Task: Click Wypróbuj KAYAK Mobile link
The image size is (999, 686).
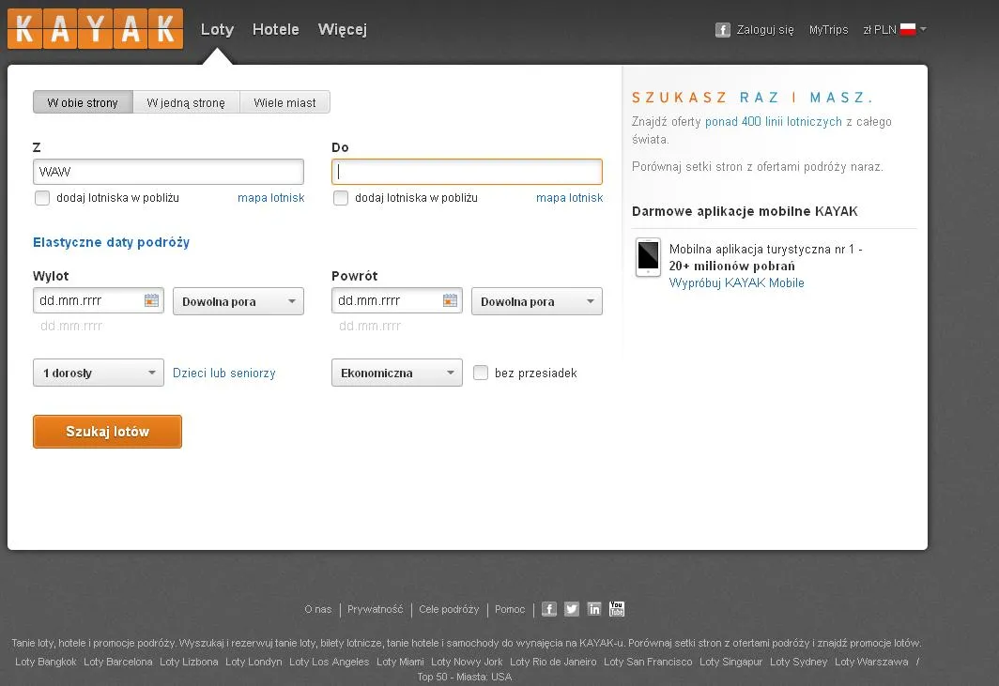Action: (x=736, y=282)
